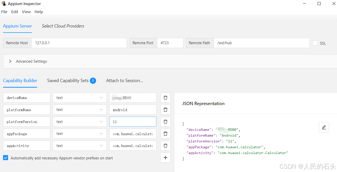Click the JSON Representation heading
This screenshot has height=172, width=337.
(203, 104)
